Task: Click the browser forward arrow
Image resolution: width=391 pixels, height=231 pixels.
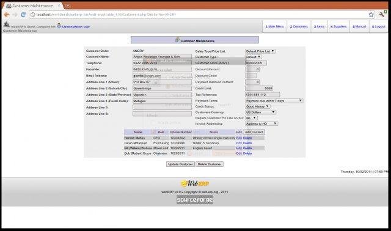Action: [15, 15]
